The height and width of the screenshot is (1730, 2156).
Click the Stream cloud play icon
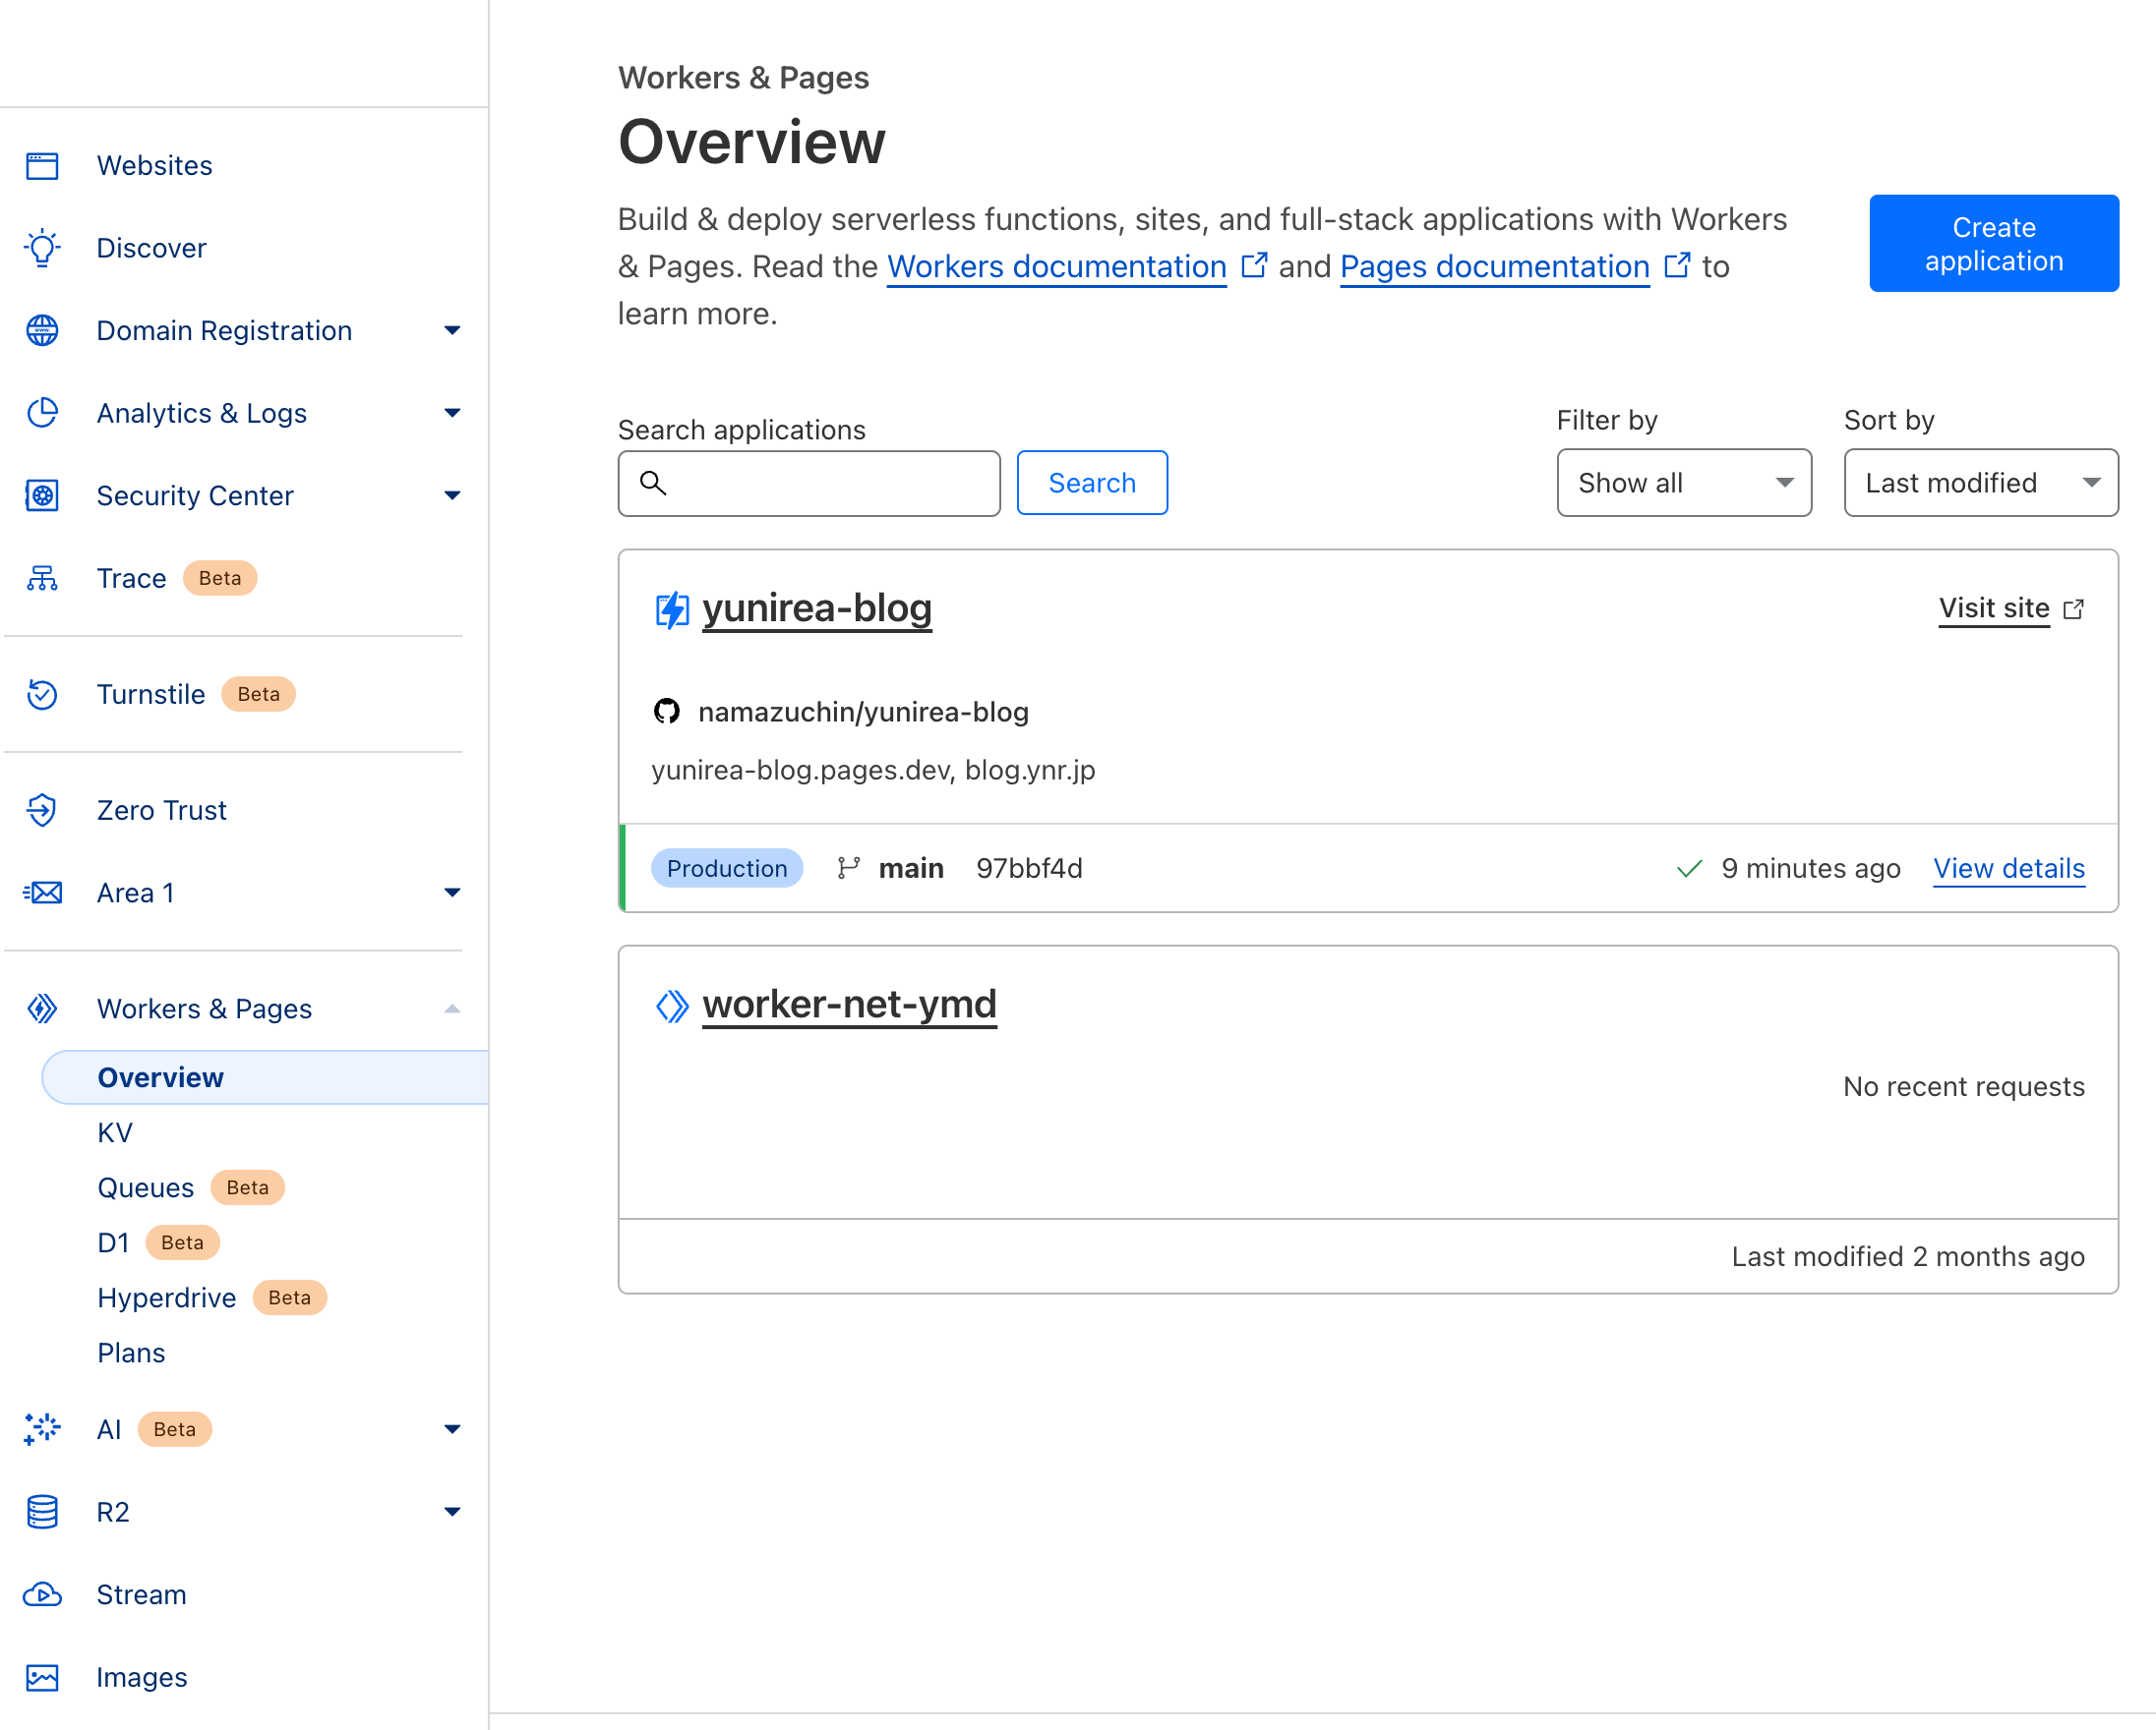(x=42, y=1595)
